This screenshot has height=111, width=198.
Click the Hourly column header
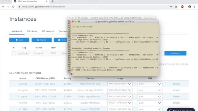(67, 78)
